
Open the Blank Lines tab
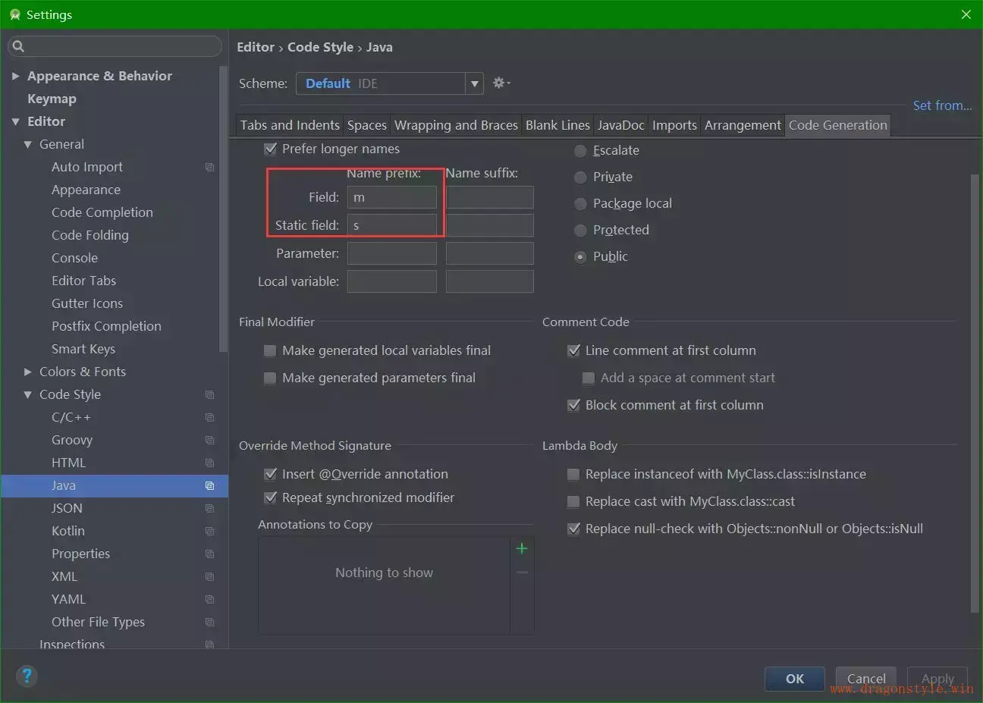557,125
